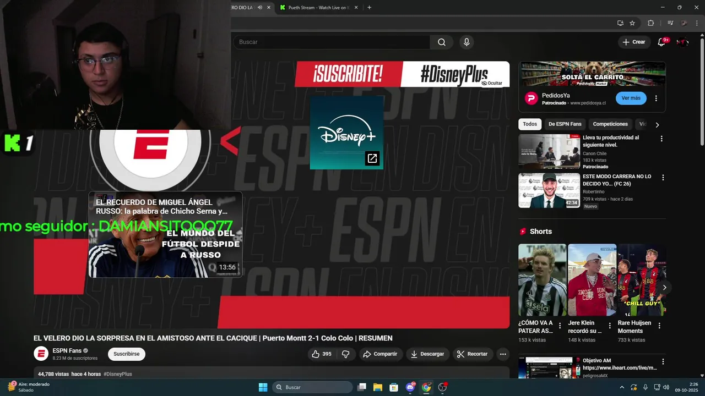This screenshot has width=705, height=396.
Task: Open options for Jere Klein short
Action: (610, 326)
